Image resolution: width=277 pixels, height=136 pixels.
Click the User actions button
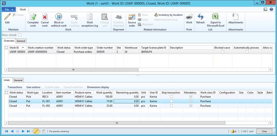pos(34,87)
